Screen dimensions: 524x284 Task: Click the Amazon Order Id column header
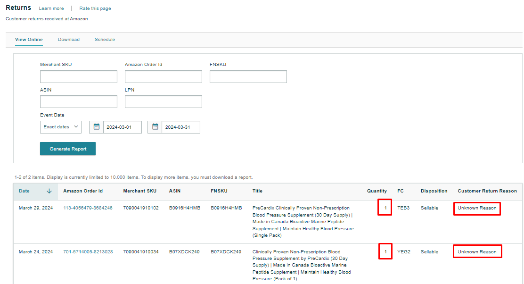coord(83,191)
